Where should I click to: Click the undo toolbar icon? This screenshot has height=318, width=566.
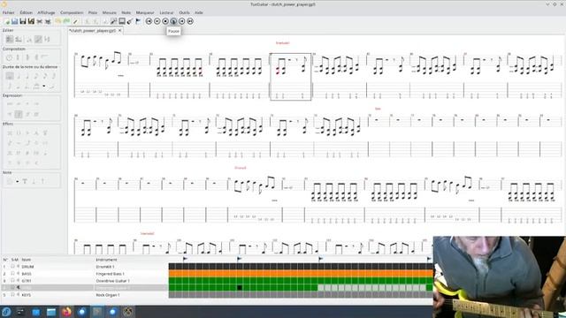(58, 21)
